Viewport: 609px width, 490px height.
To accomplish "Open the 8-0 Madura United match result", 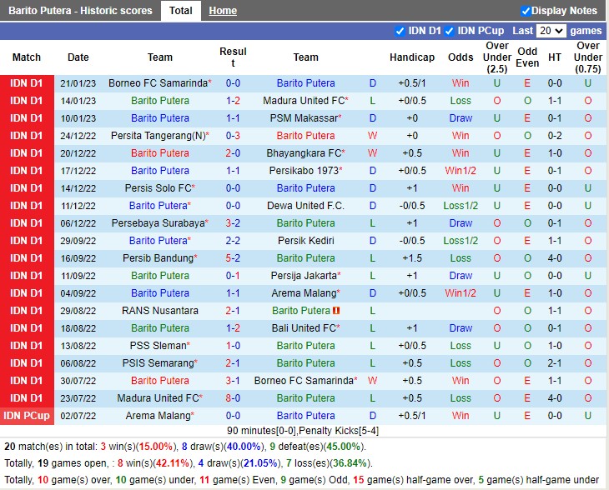I will 233,398.
